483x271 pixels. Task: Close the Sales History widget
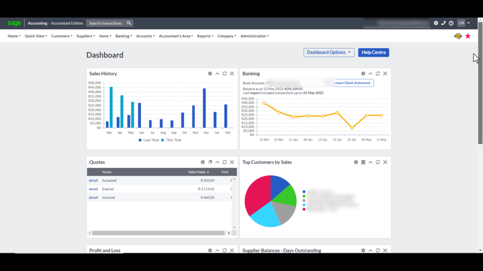click(x=232, y=74)
